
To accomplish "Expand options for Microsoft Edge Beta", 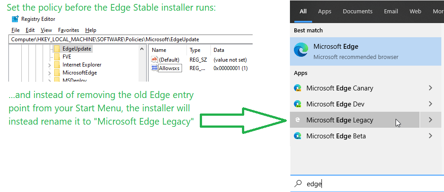I will click(x=430, y=136).
